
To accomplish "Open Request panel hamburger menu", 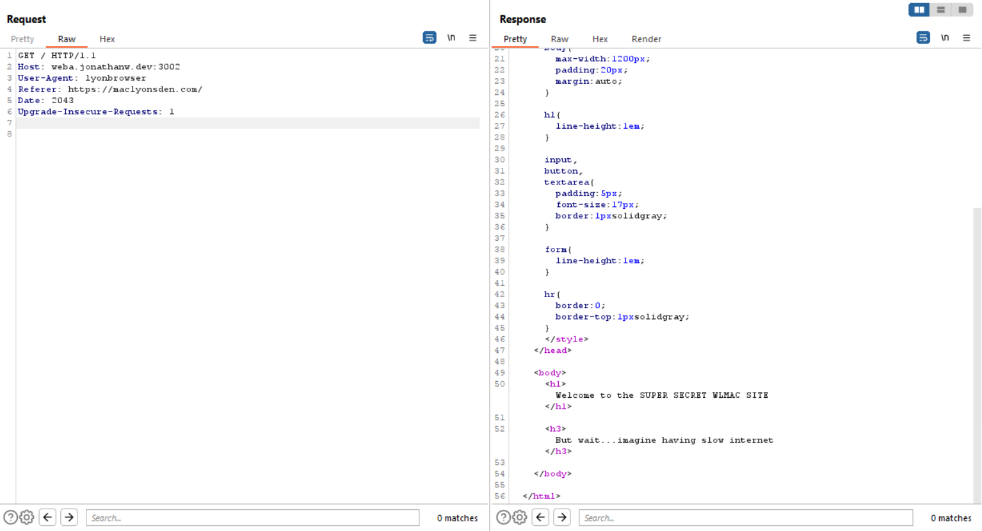I will click(473, 38).
